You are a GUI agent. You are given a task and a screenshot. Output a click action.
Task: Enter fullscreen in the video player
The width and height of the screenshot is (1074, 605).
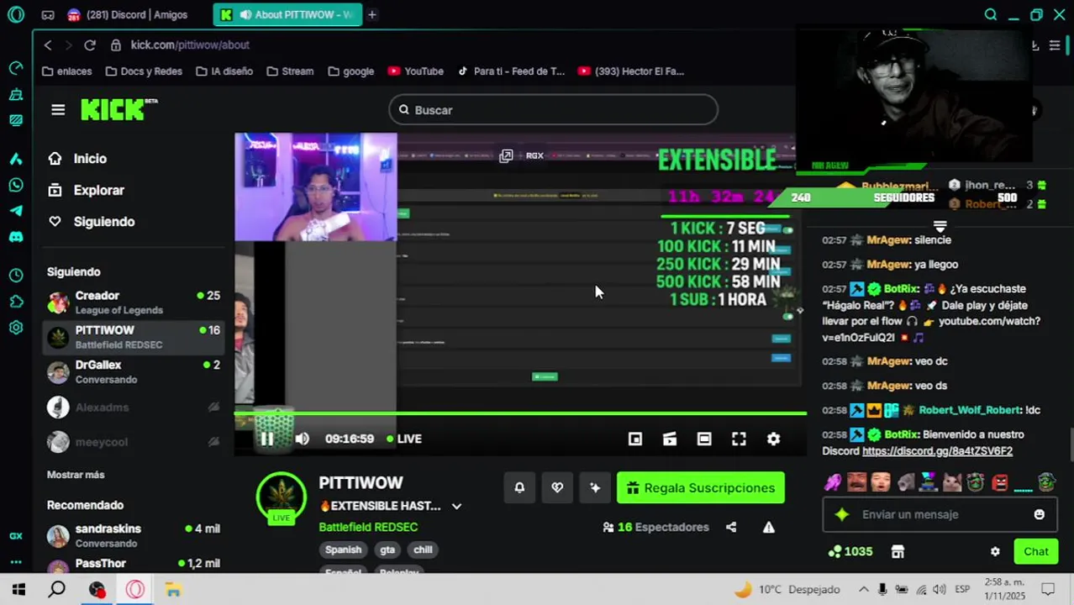[739, 439]
